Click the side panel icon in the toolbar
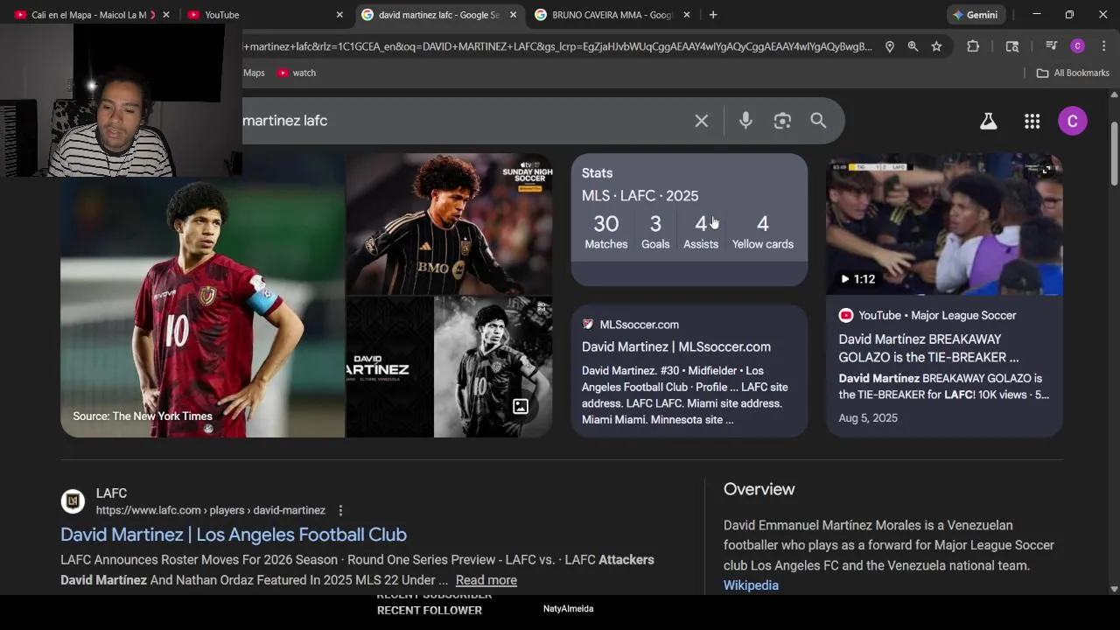Image resolution: width=1120 pixels, height=630 pixels. [x=1012, y=46]
